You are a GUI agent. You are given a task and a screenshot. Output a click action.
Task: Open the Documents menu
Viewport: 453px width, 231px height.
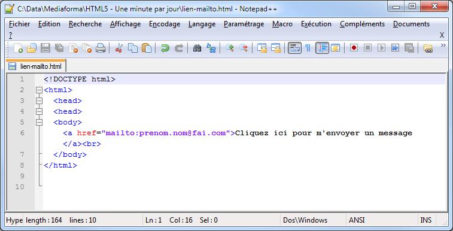click(x=411, y=24)
